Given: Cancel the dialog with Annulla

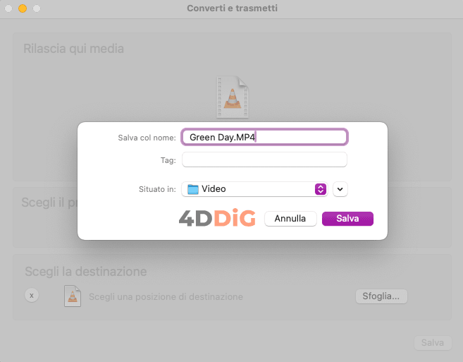Looking at the screenshot, I should pos(290,219).
